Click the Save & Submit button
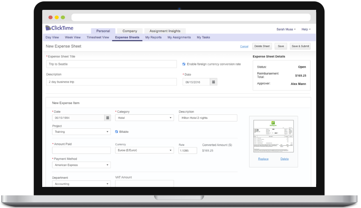The height and width of the screenshot is (208, 361). pyautogui.click(x=300, y=46)
